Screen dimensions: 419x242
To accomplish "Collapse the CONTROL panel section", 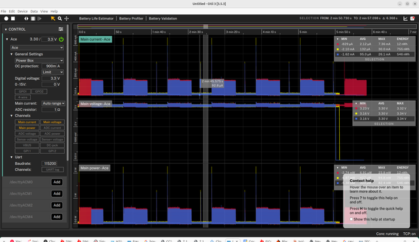I will coord(6,29).
